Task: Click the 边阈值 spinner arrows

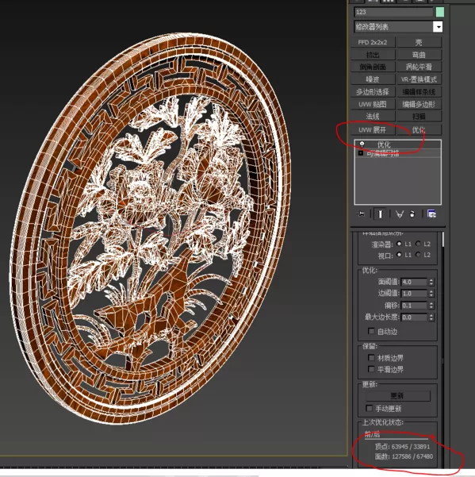Action: click(x=431, y=294)
